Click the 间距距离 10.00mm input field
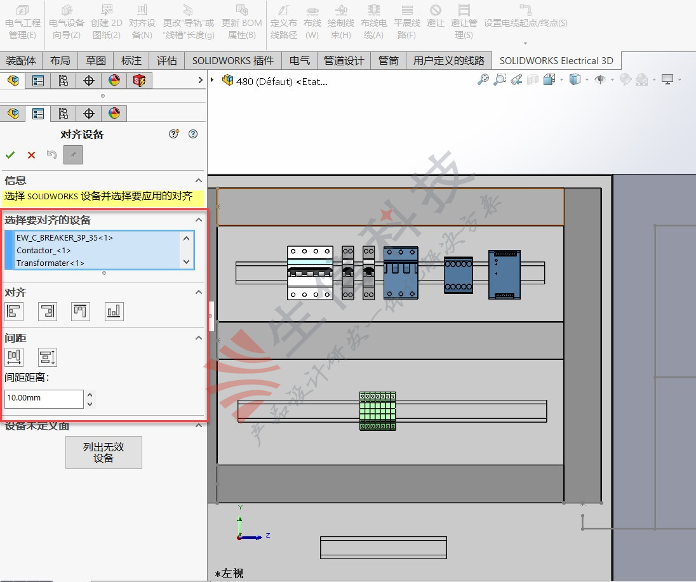 tap(44, 399)
